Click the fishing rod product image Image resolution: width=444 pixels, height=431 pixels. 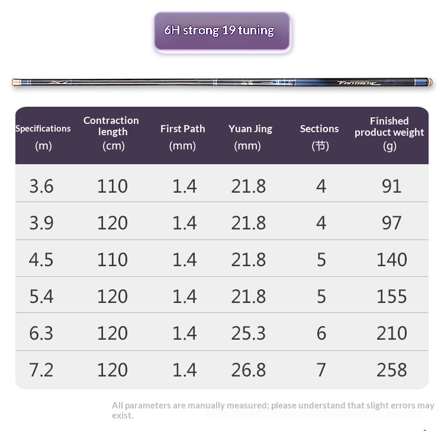[221, 82]
